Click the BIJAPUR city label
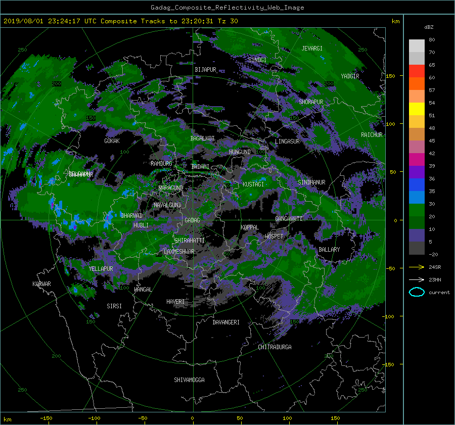This screenshot has width=455, height=425. (205, 70)
